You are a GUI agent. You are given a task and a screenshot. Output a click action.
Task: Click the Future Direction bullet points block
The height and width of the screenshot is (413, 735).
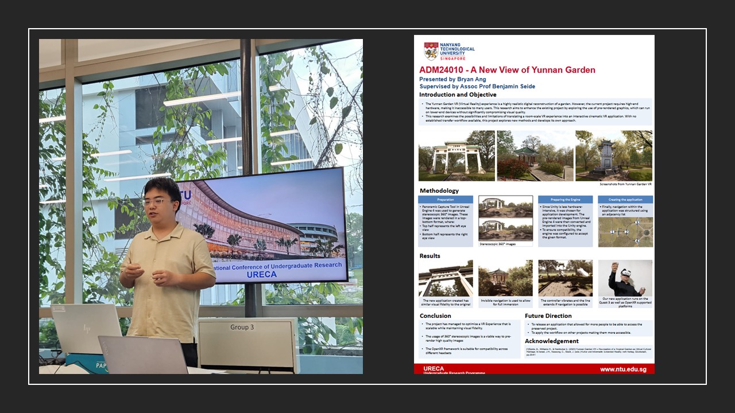pos(589,328)
